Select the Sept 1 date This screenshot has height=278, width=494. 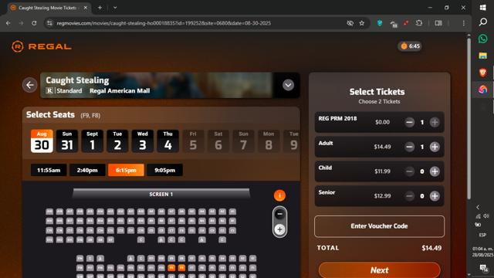[93, 141]
